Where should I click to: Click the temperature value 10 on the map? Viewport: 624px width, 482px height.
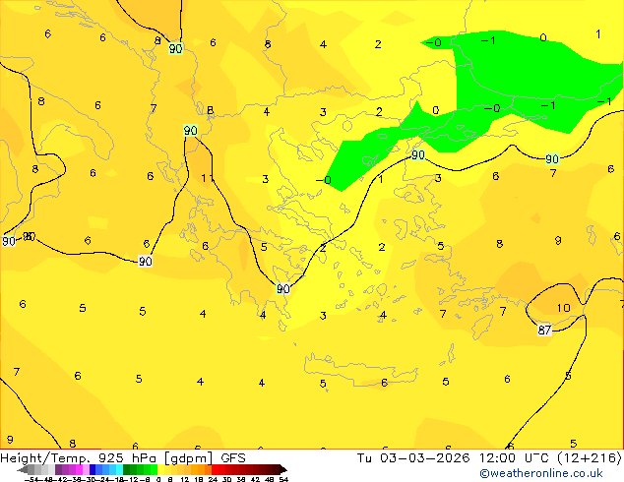coord(563,308)
